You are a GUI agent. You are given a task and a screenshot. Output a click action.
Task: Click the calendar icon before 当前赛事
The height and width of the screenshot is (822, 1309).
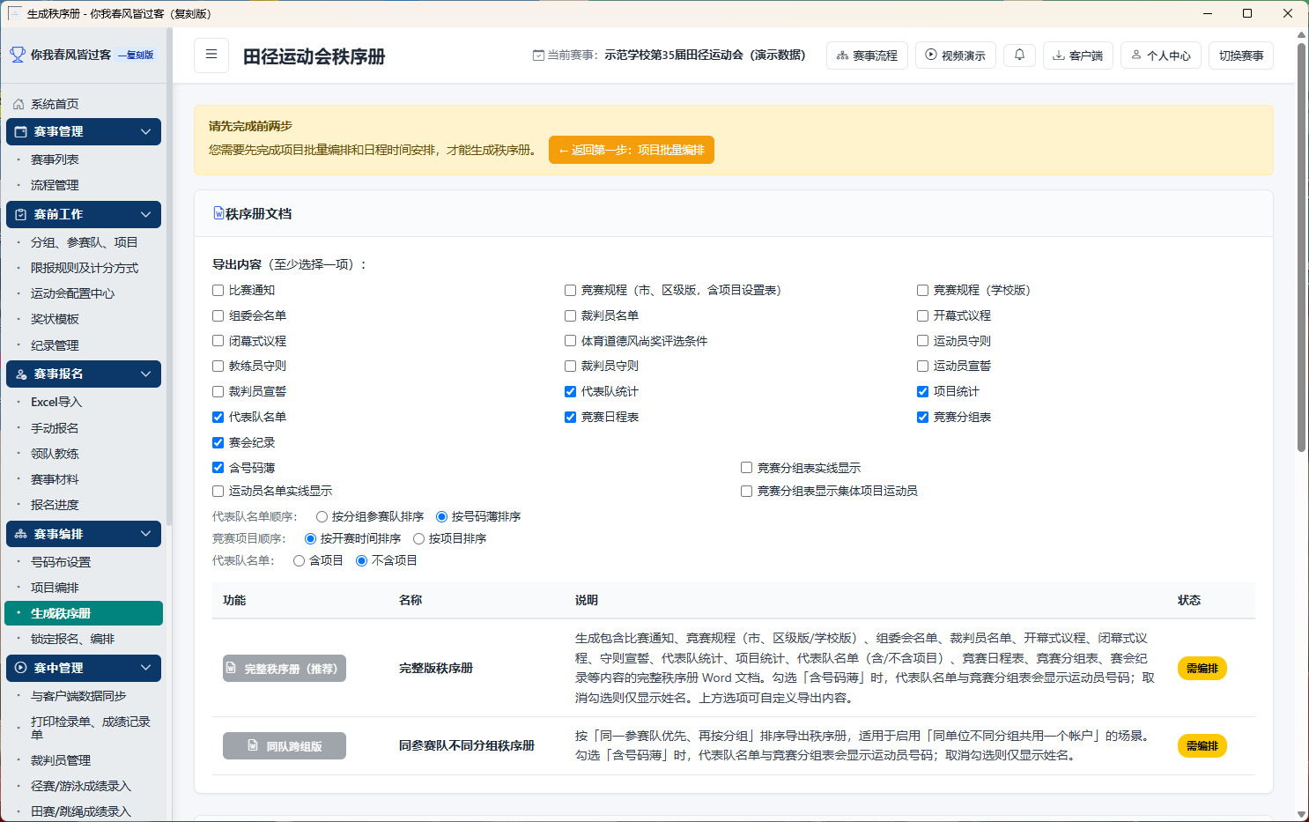(x=538, y=55)
